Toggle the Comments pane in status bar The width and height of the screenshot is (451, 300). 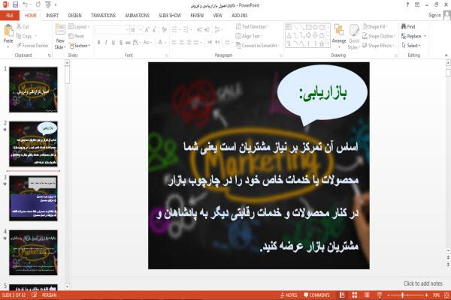point(316,295)
